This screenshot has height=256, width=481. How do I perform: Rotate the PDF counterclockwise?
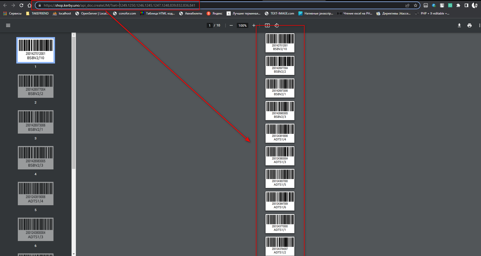277,25
